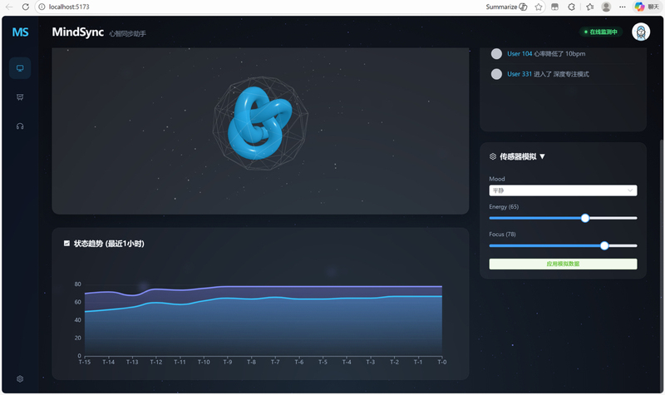Collapse the 传感器模拟 panel arrow
The height and width of the screenshot is (395, 665).
[x=542, y=156]
